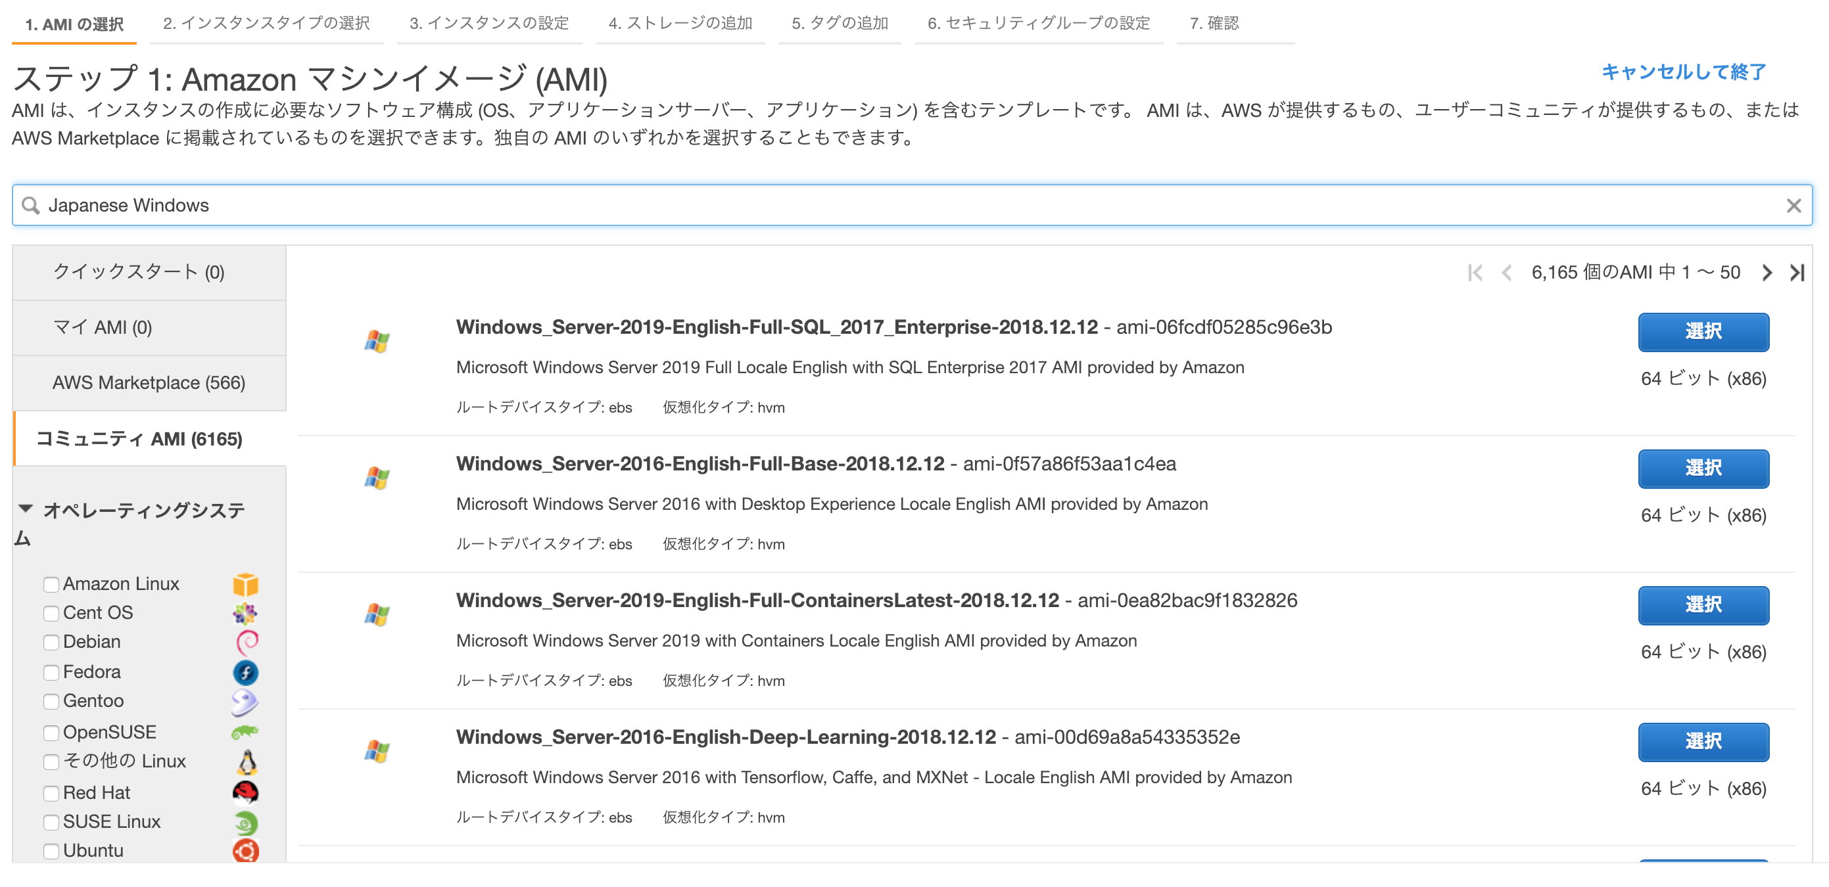
Task: Click the キャンセルして終了 link
Action: 1684,71
